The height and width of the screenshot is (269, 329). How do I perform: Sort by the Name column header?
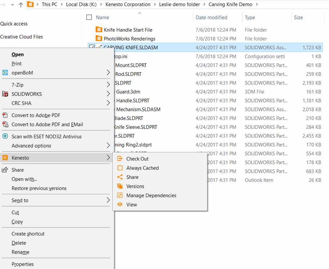[x=102, y=17]
